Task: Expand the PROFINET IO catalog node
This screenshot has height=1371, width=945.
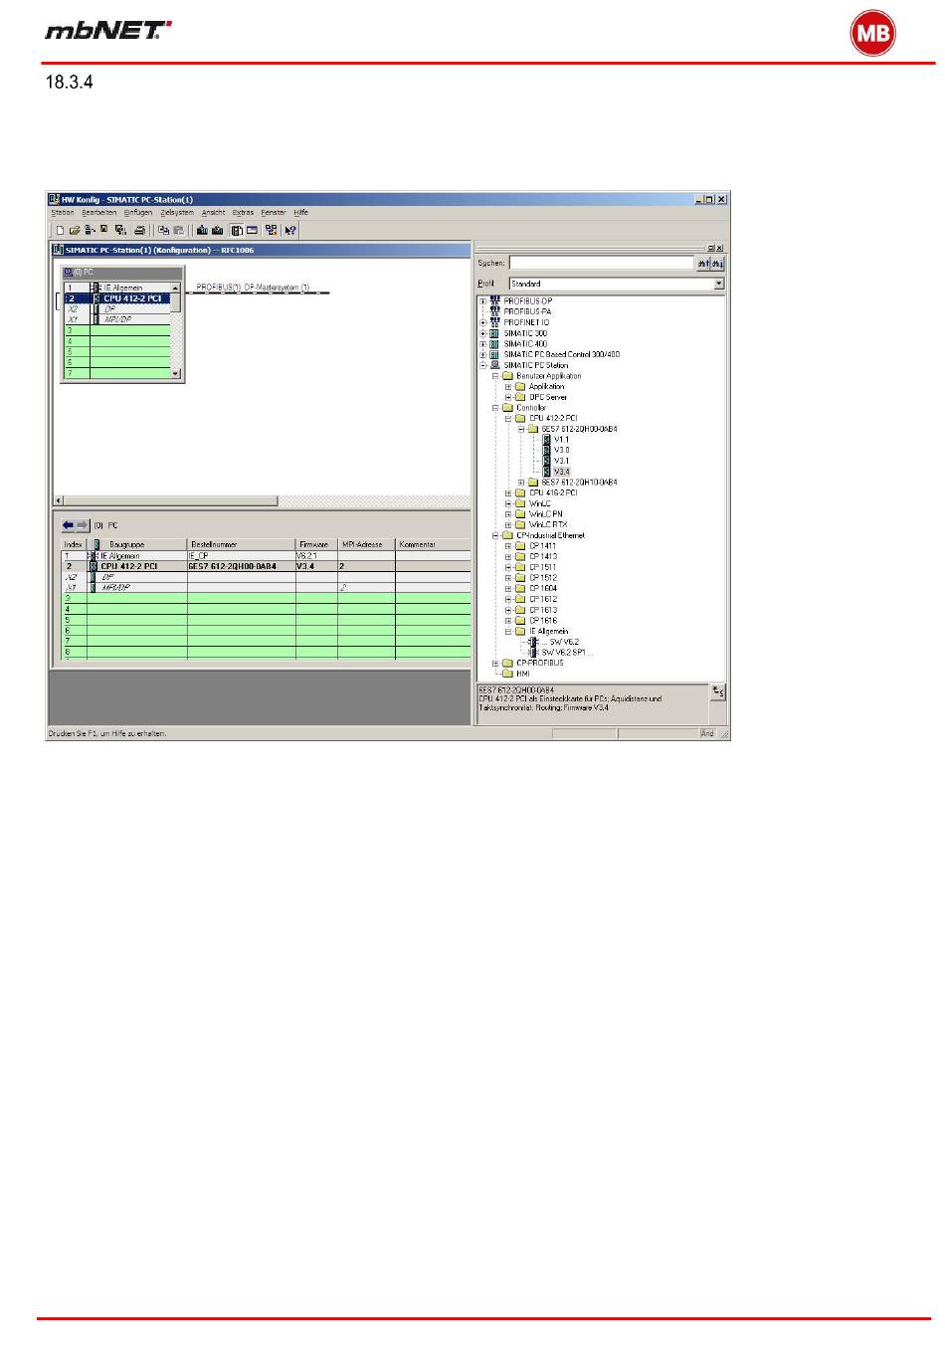Action: pyautogui.click(x=482, y=322)
